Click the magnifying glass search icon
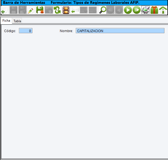The height and width of the screenshot is (160, 168). 103,10
